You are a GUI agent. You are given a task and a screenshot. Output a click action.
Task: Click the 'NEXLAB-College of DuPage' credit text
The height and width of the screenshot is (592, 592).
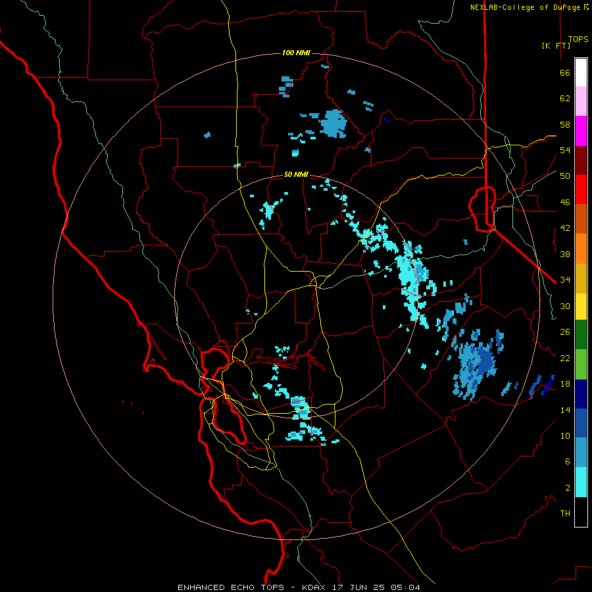click(x=526, y=7)
